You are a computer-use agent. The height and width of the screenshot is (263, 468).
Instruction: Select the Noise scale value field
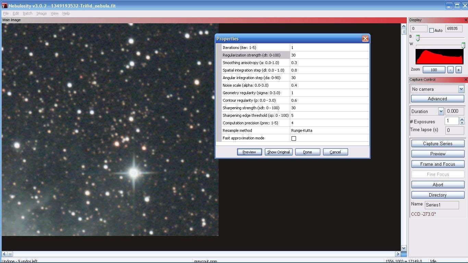click(x=329, y=85)
